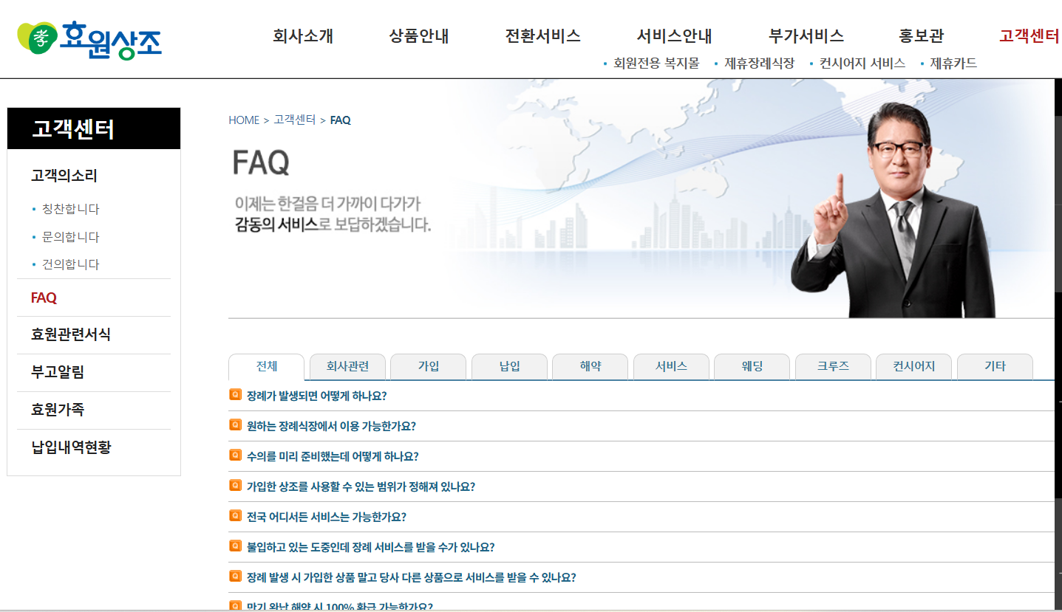
Task: Switch to 납입 FAQ tab
Action: (x=509, y=367)
